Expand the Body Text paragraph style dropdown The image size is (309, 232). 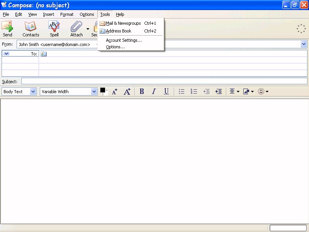click(33, 92)
